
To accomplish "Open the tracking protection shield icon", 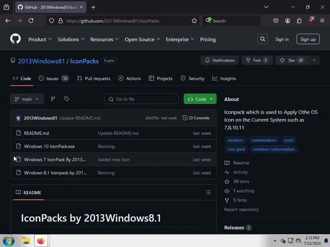I will pyautogui.click(x=52, y=21).
